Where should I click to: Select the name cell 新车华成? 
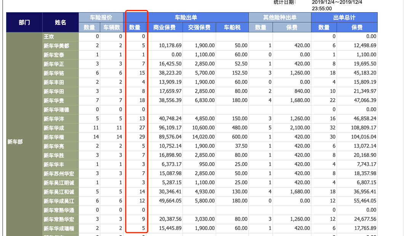click(x=61, y=128)
